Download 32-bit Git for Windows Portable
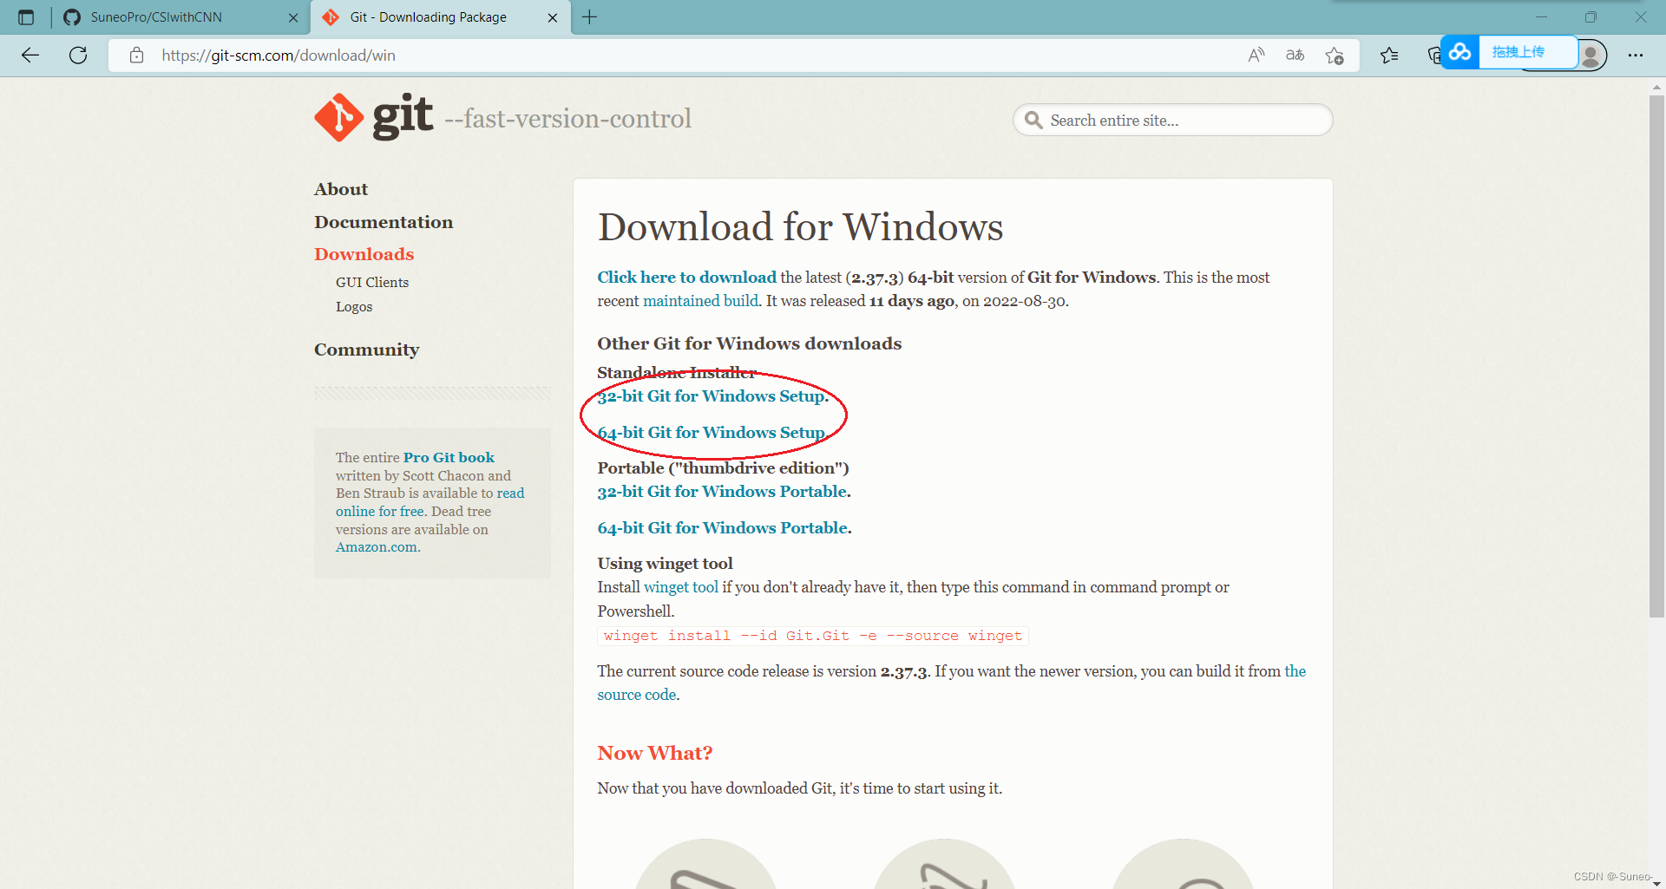 pyautogui.click(x=722, y=492)
